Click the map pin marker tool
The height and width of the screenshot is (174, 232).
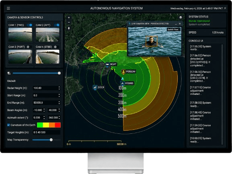[x=69, y=28]
